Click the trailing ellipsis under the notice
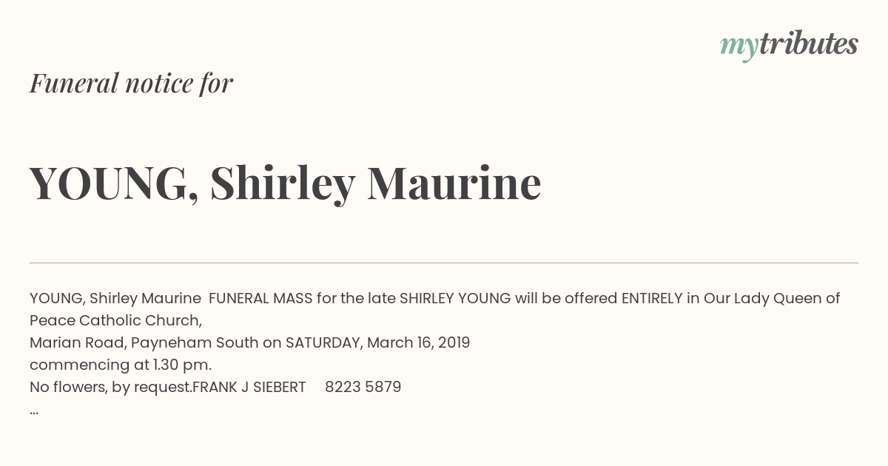Viewport: 888px width, 466px height. [x=34, y=411]
